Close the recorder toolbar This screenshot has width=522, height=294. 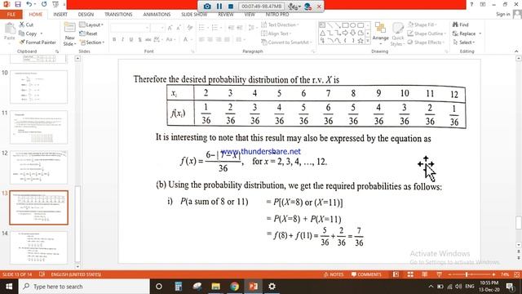[319, 7]
